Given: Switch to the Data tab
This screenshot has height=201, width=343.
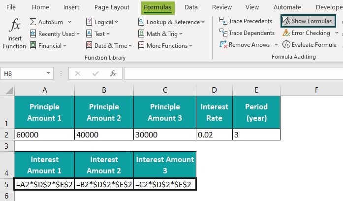Looking at the screenshot, I should (x=191, y=7).
